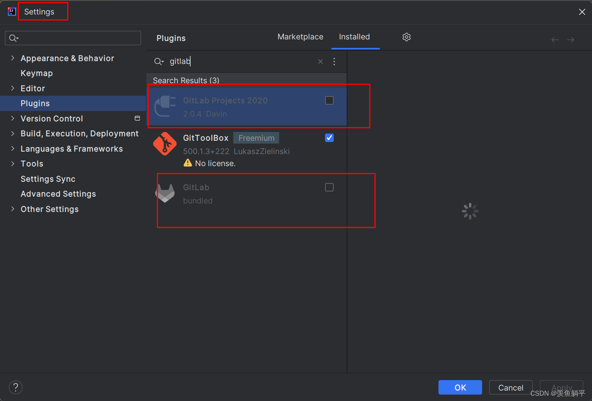
Task: Click the gear icon next to Installed tab
Action: coord(406,37)
